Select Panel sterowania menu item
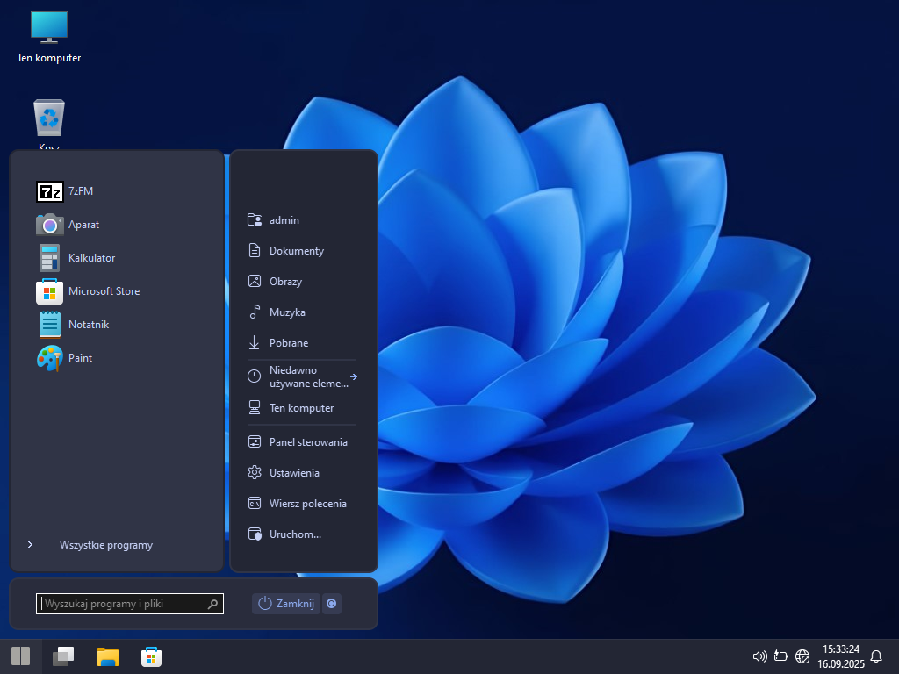Viewport: 899px width, 674px height. pos(307,442)
